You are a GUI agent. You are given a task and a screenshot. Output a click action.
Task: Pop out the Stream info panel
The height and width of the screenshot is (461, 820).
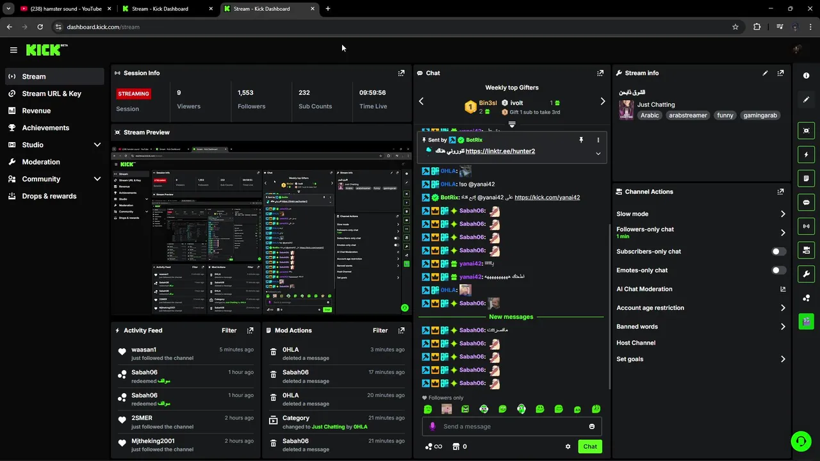click(780, 73)
